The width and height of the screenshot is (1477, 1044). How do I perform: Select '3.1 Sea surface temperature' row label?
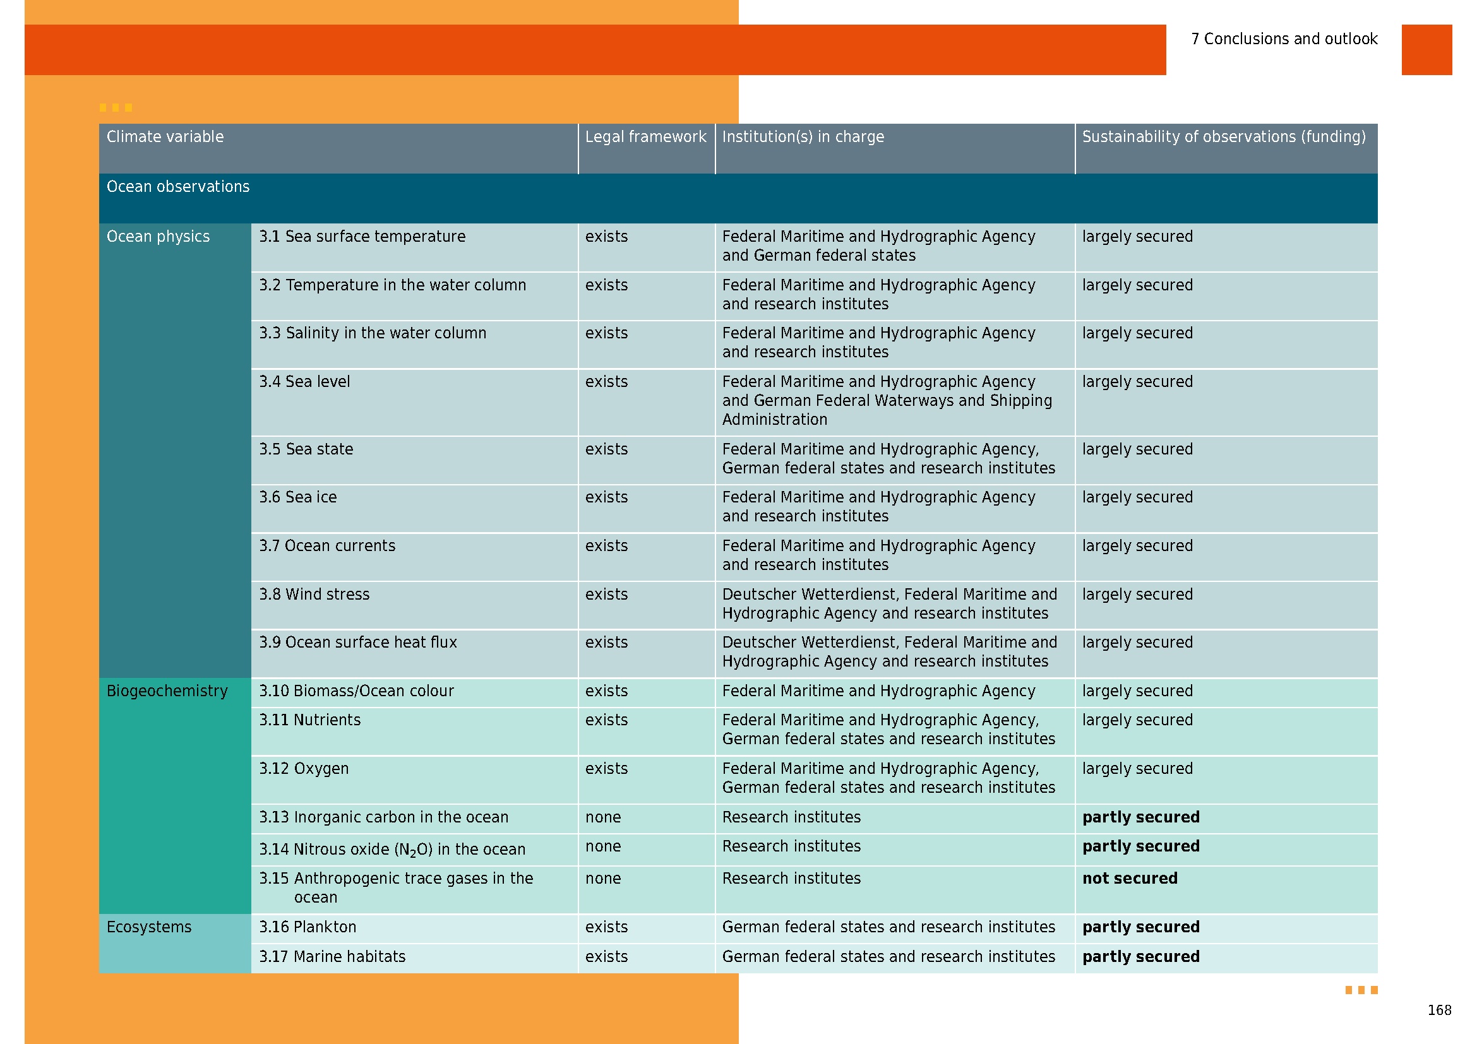(x=362, y=237)
